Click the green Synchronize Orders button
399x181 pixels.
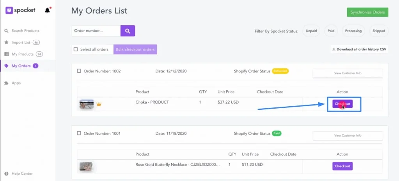pyautogui.click(x=367, y=12)
